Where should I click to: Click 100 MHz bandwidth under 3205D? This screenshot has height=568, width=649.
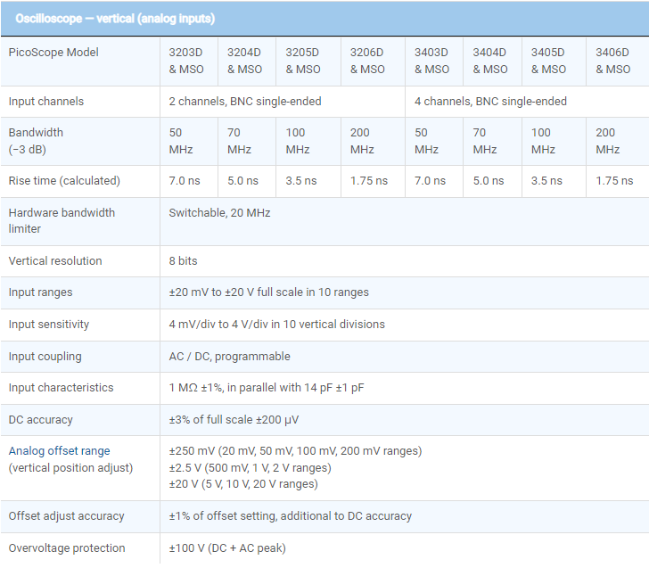pos(298,141)
